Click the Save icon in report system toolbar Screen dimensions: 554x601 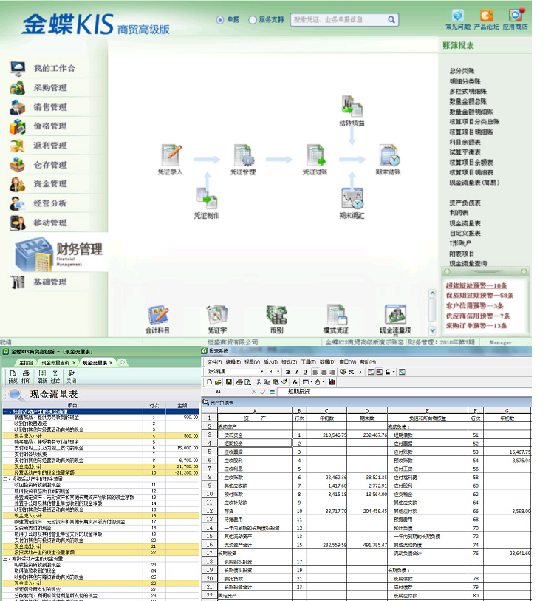click(x=229, y=382)
